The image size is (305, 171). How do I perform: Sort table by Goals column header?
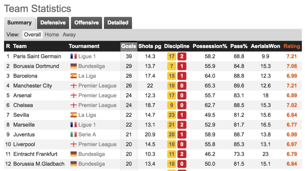[128, 46]
